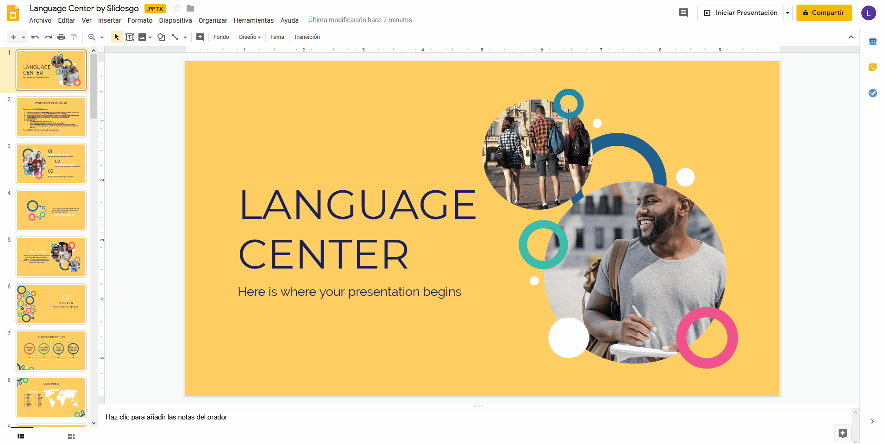Open the Insertar menu

(110, 20)
